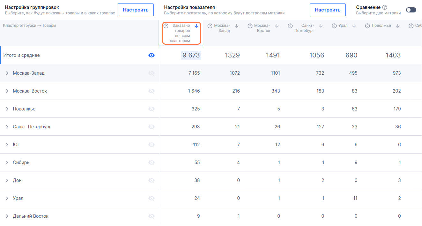Image resolution: width=422 pixels, height=226 pixels.
Task: Enable the Сравнение toggle switch
Action: coord(411,10)
